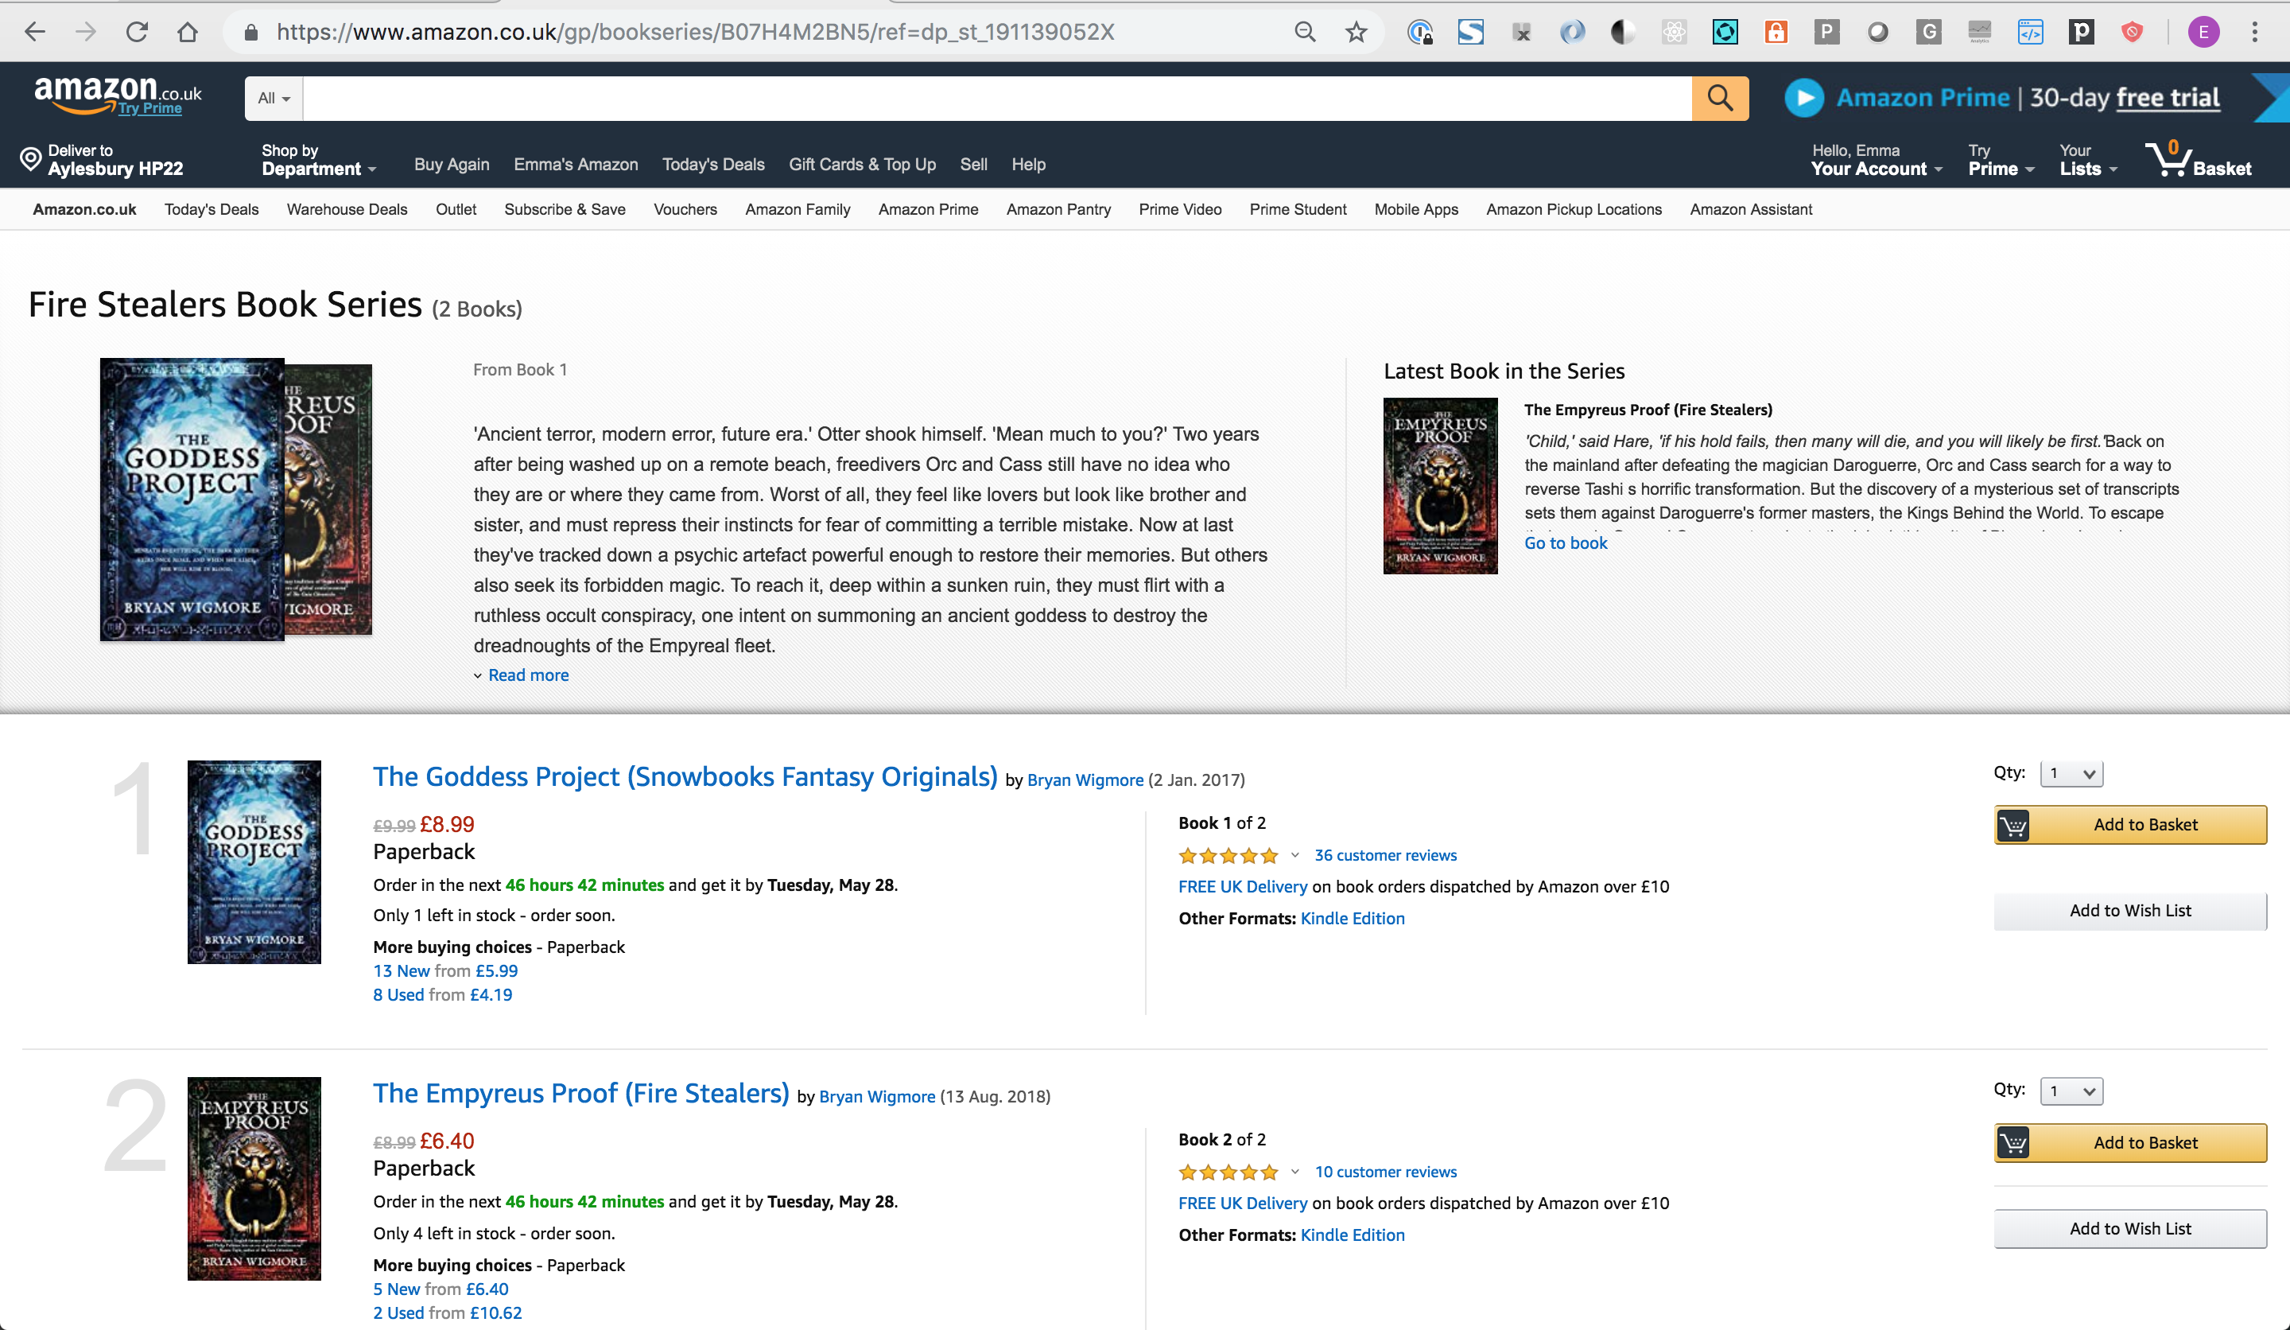Click the Amazon Prime play icon banner

coord(1804,97)
